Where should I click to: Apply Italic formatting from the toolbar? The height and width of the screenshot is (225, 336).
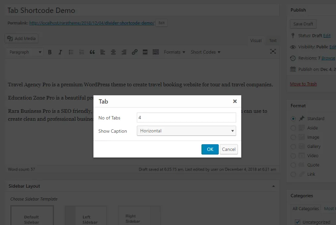point(60,52)
